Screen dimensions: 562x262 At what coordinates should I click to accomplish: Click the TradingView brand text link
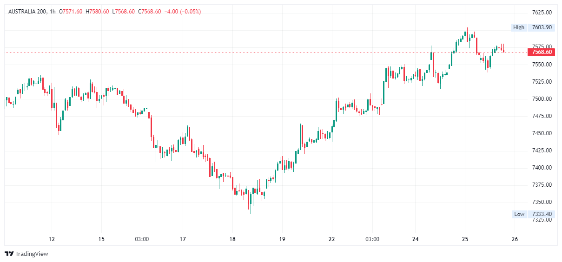[x=32, y=254]
